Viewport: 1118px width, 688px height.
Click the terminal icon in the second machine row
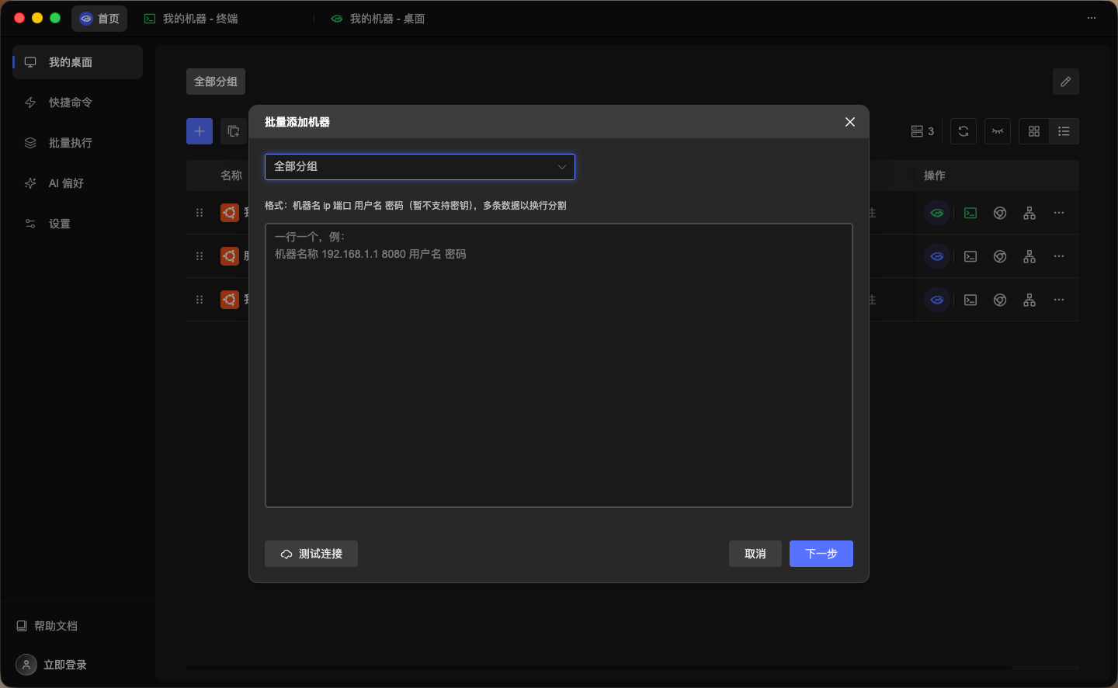click(970, 256)
